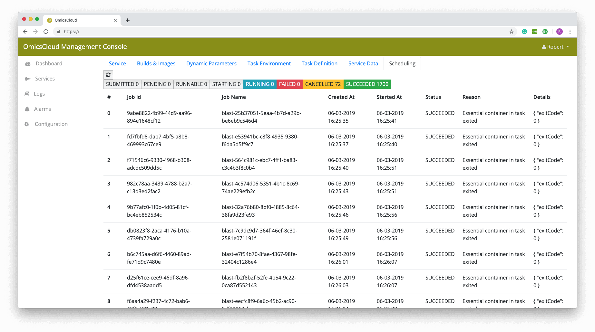
Task: Click the CORS extension icon
Action: [535, 32]
